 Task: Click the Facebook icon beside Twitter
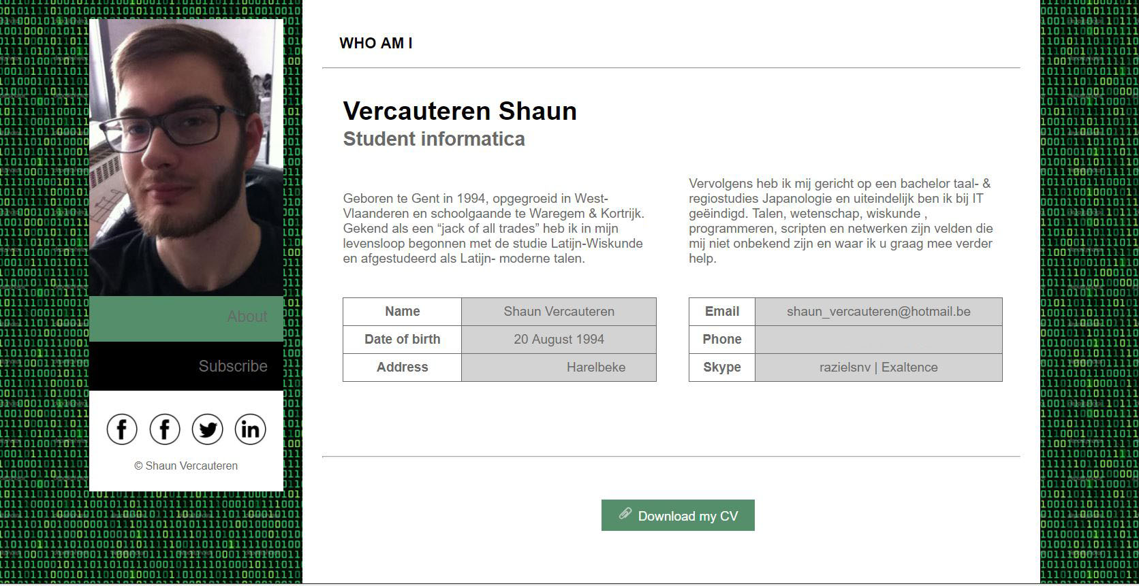[165, 429]
